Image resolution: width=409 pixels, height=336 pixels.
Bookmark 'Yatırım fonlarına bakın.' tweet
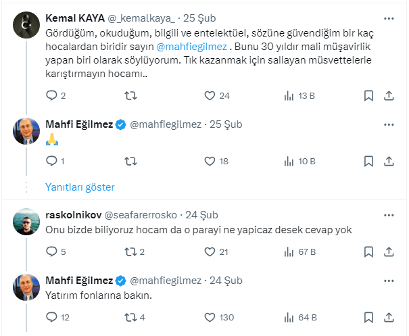pyautogui.click(x=369, y=316)
